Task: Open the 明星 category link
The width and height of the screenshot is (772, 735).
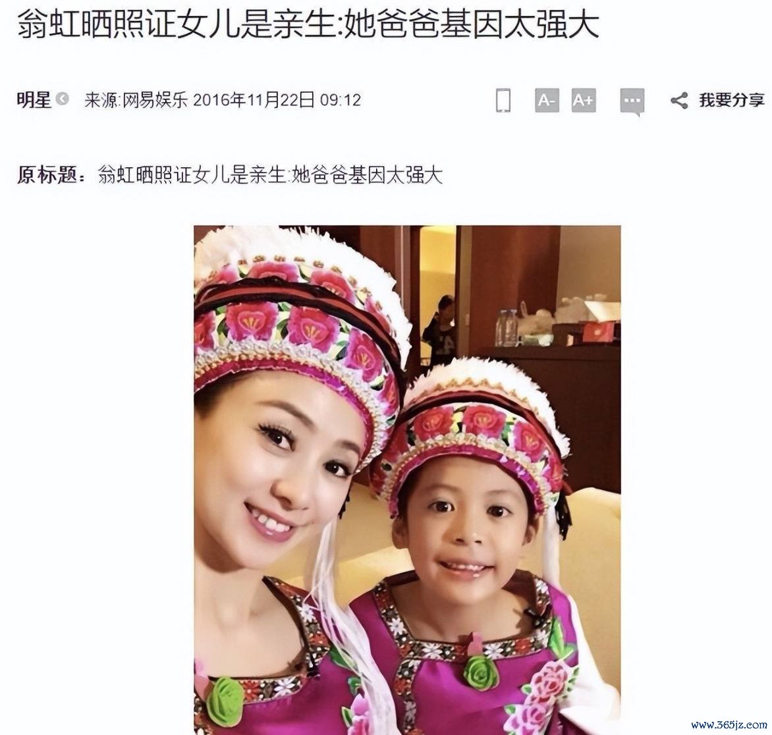Action: 34,100
